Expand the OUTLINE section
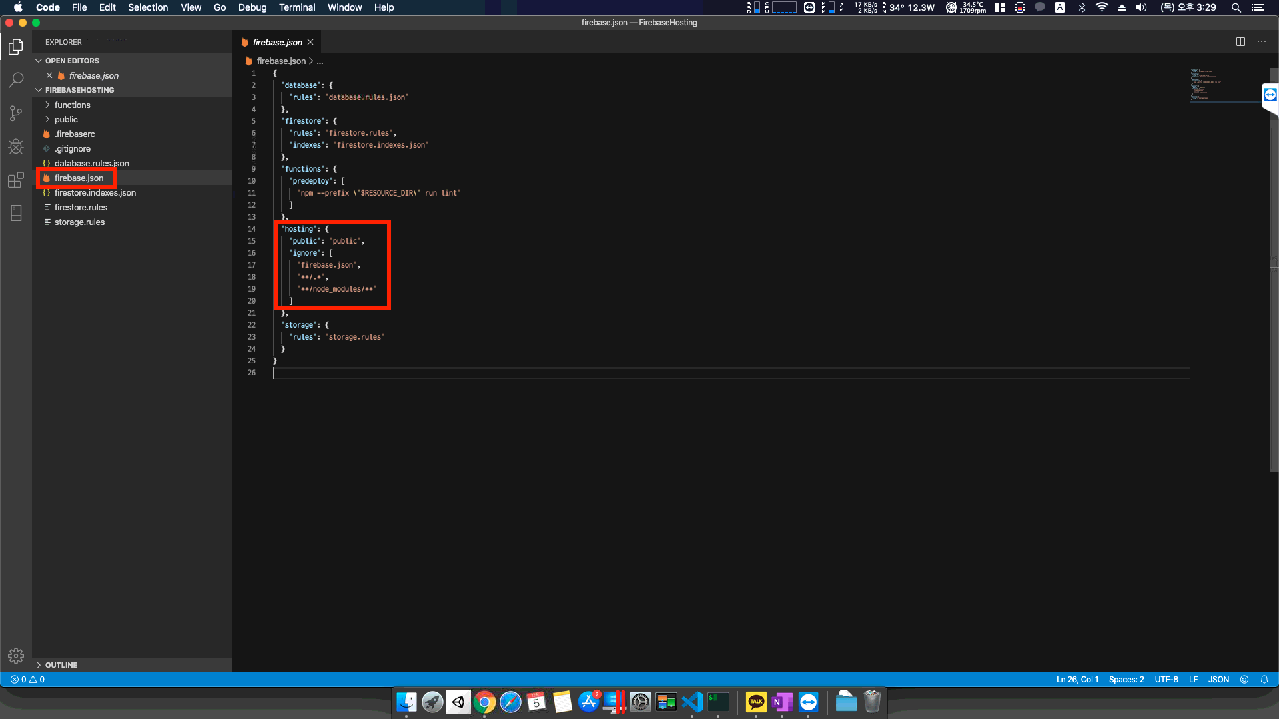Viewport: 1279px width, 719px height. 61,665
